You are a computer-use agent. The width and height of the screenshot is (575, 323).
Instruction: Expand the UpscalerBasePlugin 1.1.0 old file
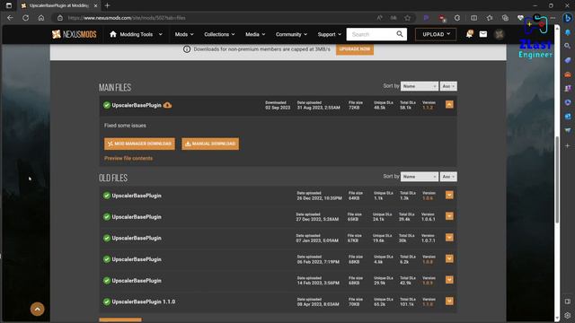449,301
